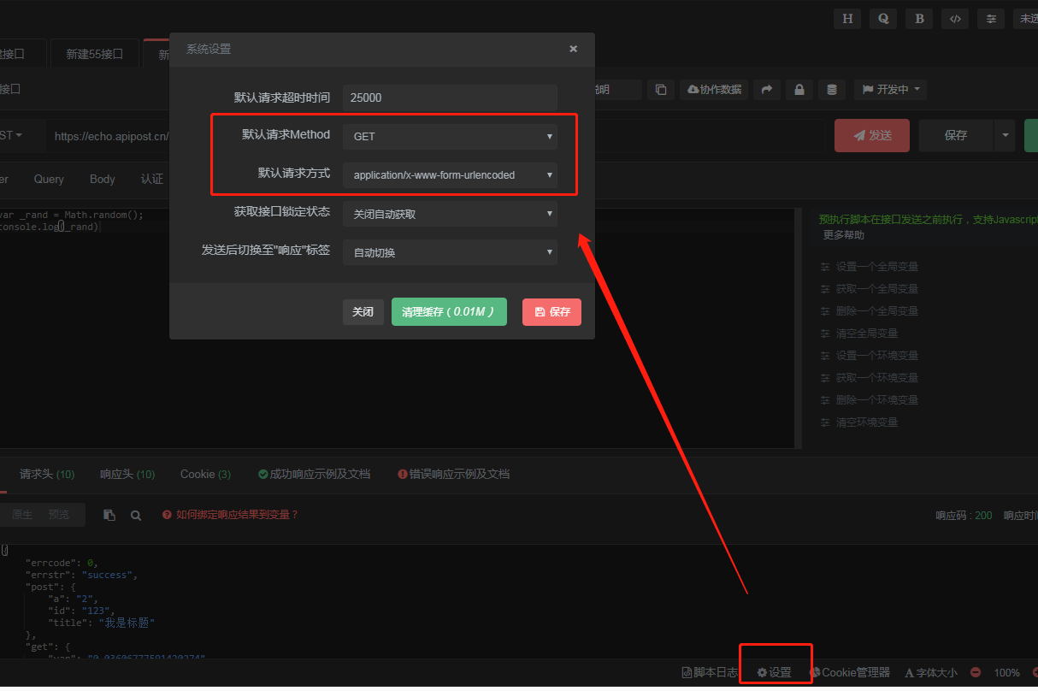
Task: Click the sliders settings icon in top toolbar
Action: click(991, 19)
